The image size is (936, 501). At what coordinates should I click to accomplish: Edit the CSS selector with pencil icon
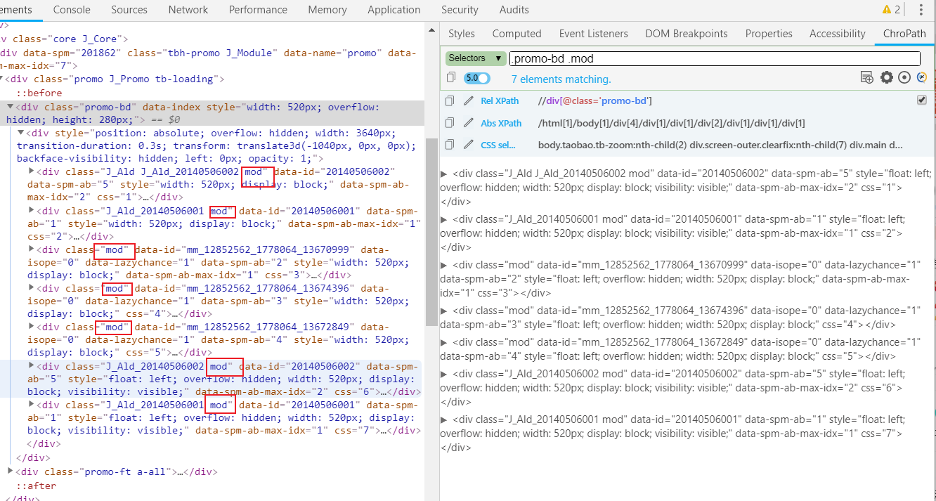tap(469, 145)
